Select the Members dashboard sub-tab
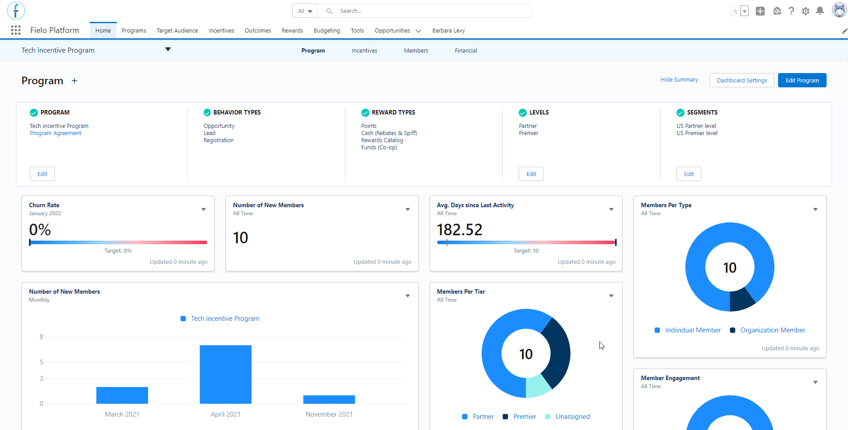 [x=416, y=51]
